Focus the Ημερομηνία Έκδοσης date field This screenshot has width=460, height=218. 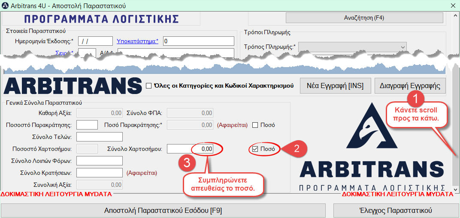[x=95, y=41]
